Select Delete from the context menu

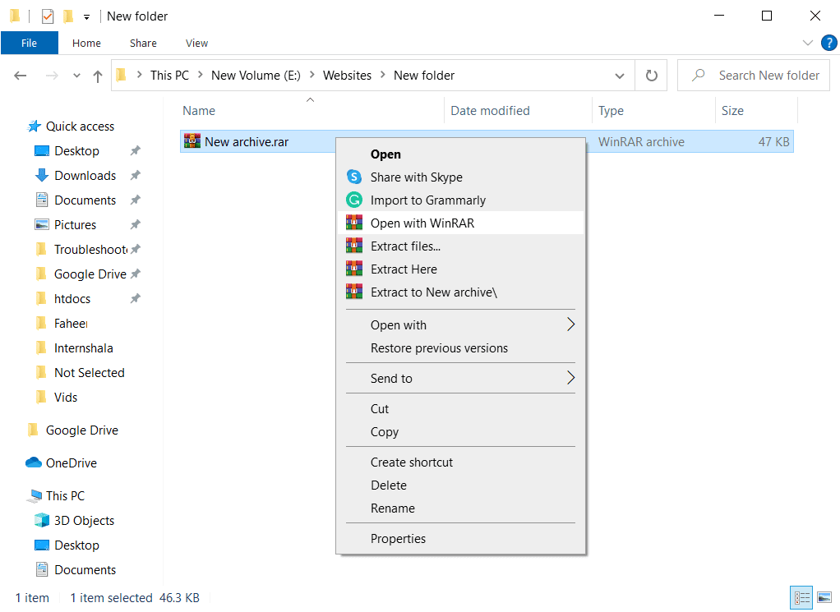pos(461,485)
